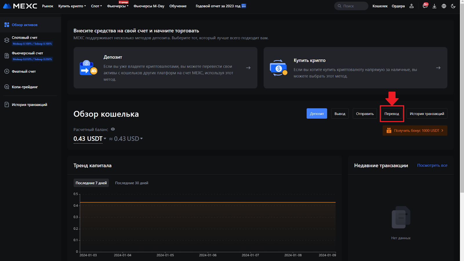The height and width of the screenshot is (261, 464).
Task: Expand the USDT currency dropdown
Action: pos(105,139)
